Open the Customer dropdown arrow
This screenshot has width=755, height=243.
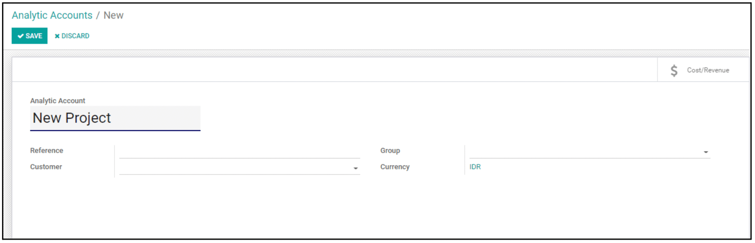(x=356, y=168)
